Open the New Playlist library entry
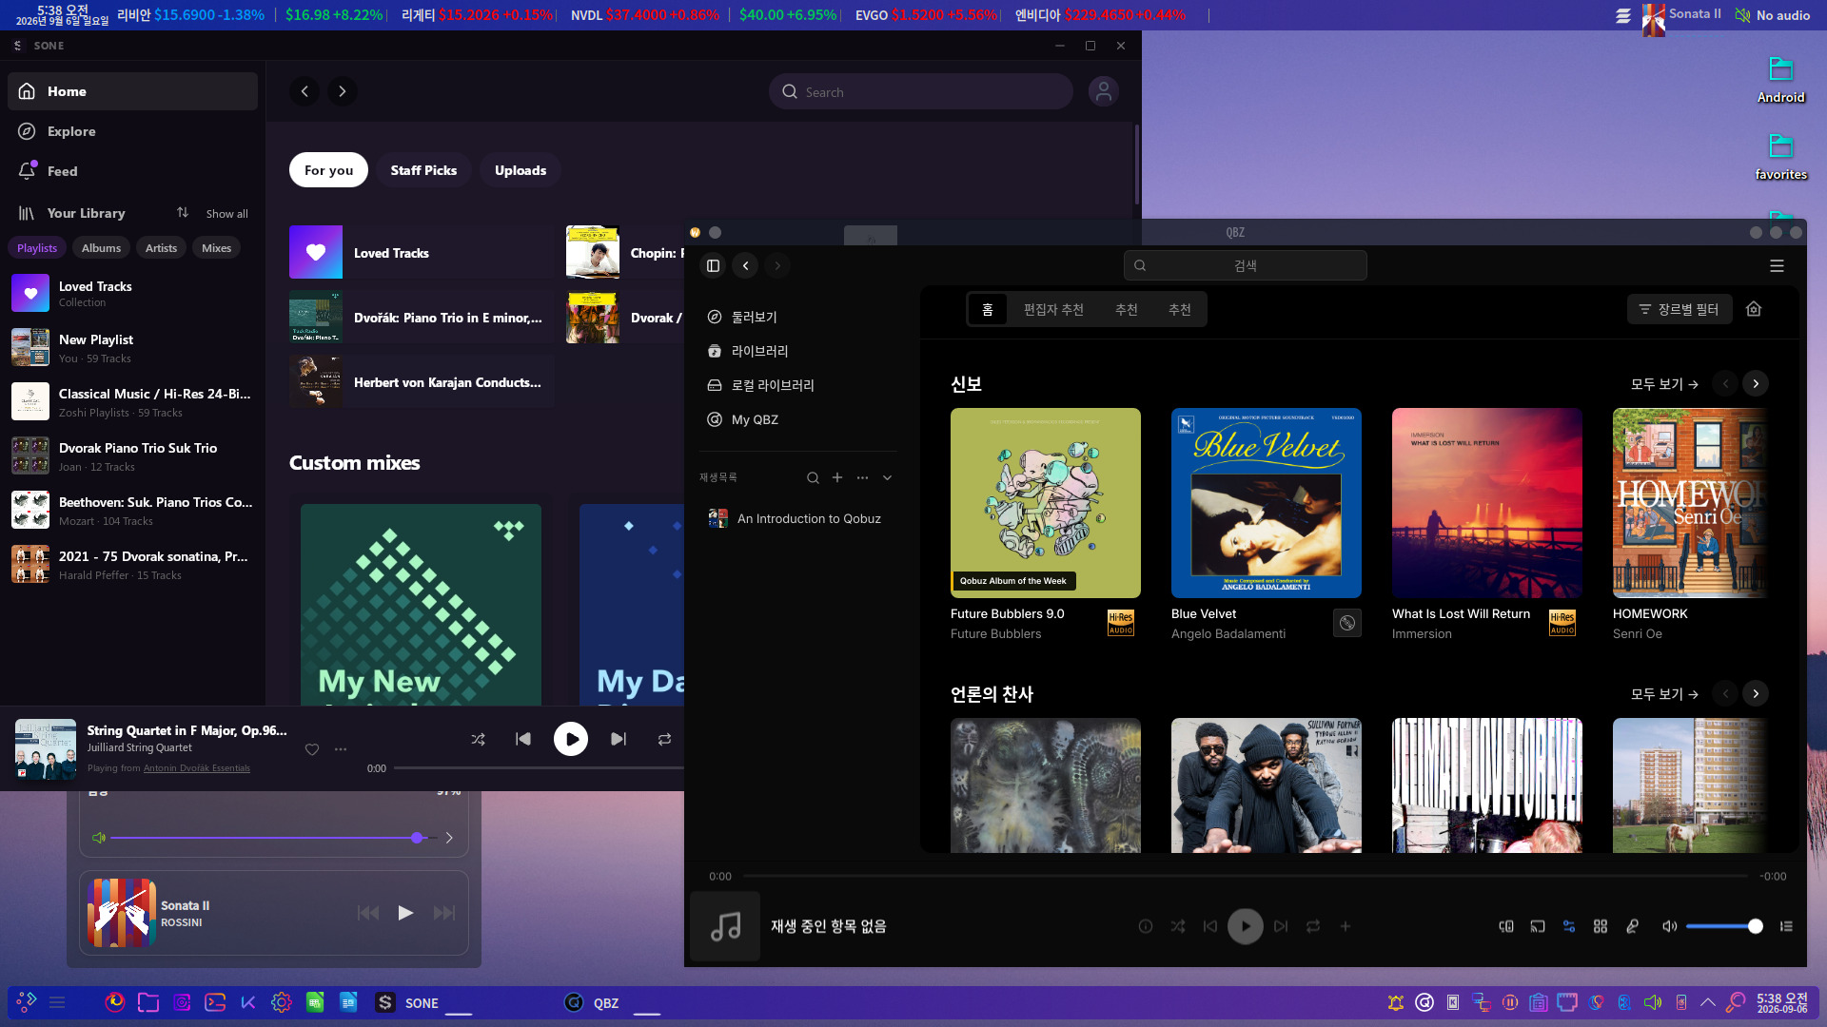 click(x=132, y=348)
